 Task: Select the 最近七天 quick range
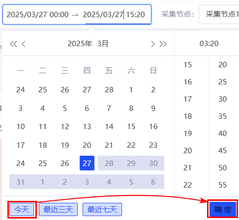[x=102, y=209]
